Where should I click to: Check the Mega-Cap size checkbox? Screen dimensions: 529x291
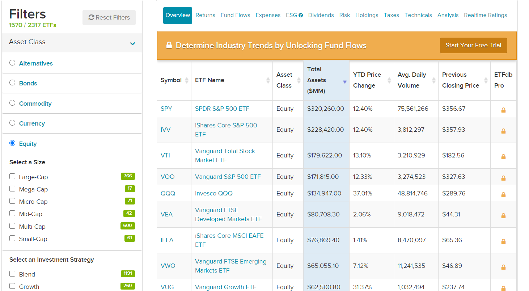[x=12, y=189]
